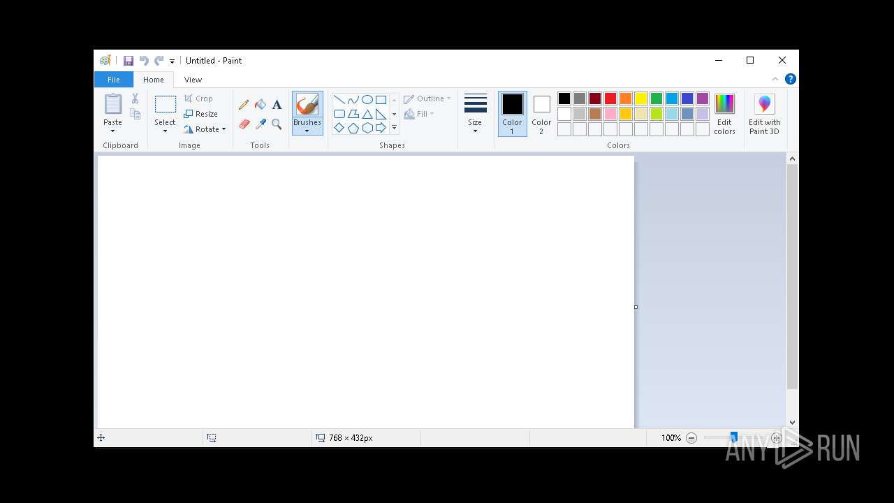894x503 pixels.
Task: Pick the yellow color swatch
Action: tap(641, 99)
